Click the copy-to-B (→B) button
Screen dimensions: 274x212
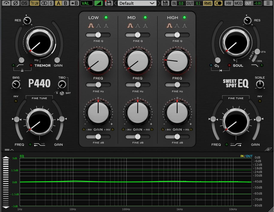tap(74, 3)
